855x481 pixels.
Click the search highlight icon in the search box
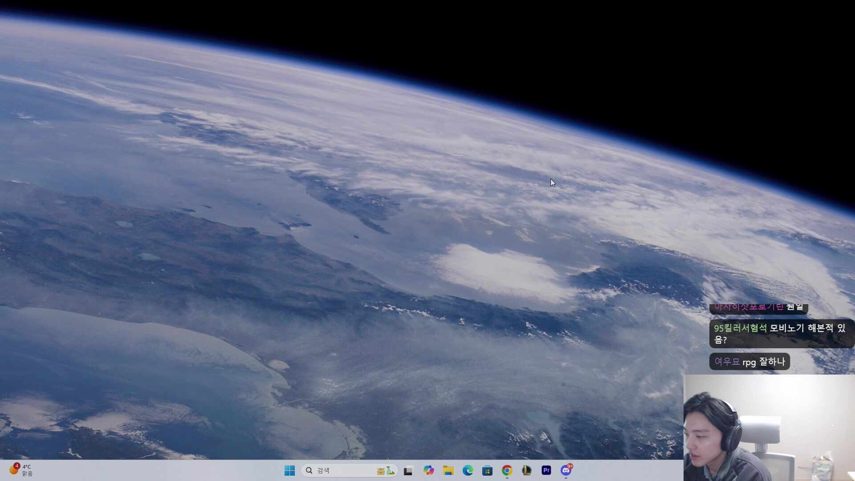tap(386, 470)
